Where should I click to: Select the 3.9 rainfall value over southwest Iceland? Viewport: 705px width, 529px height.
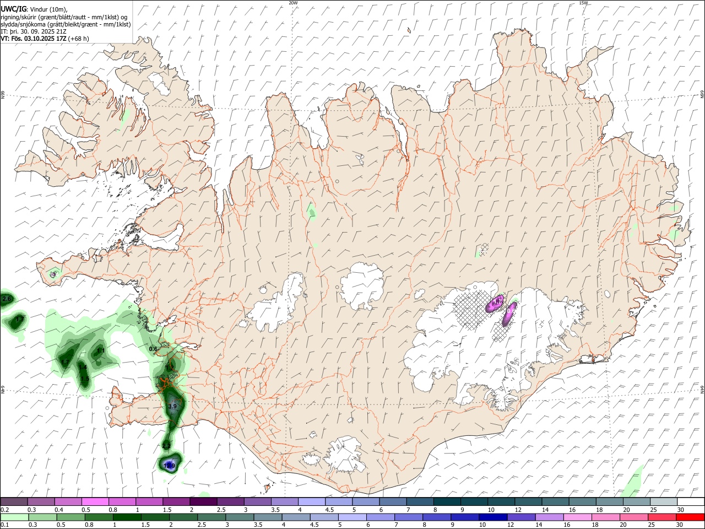[x=172, y=407]
